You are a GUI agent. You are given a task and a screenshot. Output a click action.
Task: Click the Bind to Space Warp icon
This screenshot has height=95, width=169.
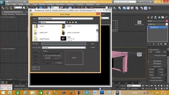[x=11, y=8]
